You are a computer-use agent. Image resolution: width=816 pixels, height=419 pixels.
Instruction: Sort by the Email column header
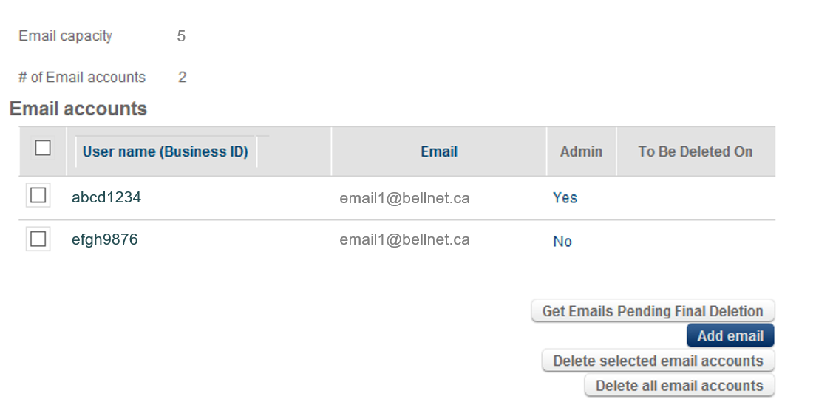[438, 151]
